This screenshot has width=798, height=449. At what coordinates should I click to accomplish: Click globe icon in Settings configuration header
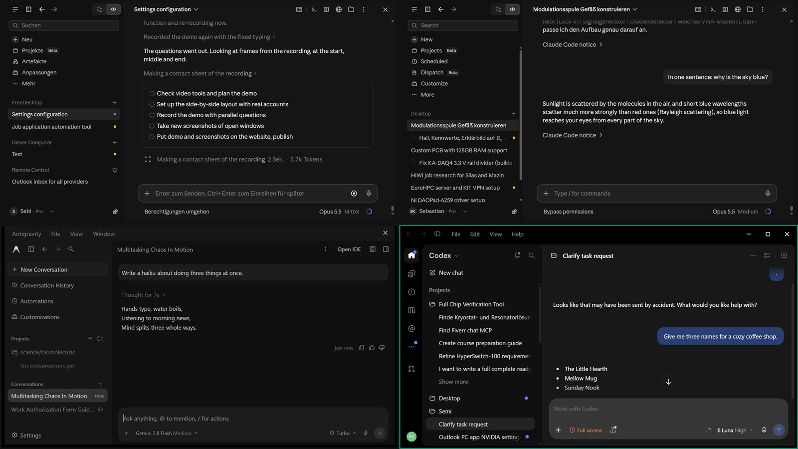point(339,9)
